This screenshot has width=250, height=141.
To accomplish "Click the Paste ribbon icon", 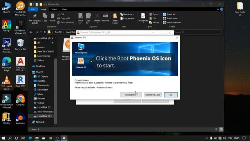I will (x=52, y=18).
